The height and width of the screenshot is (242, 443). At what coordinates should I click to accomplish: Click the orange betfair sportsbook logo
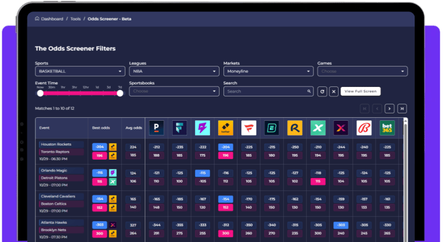(225, 128)
